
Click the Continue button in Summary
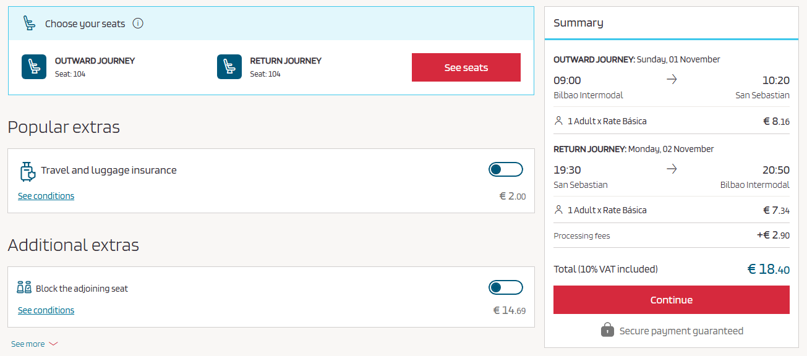point(672,300)
